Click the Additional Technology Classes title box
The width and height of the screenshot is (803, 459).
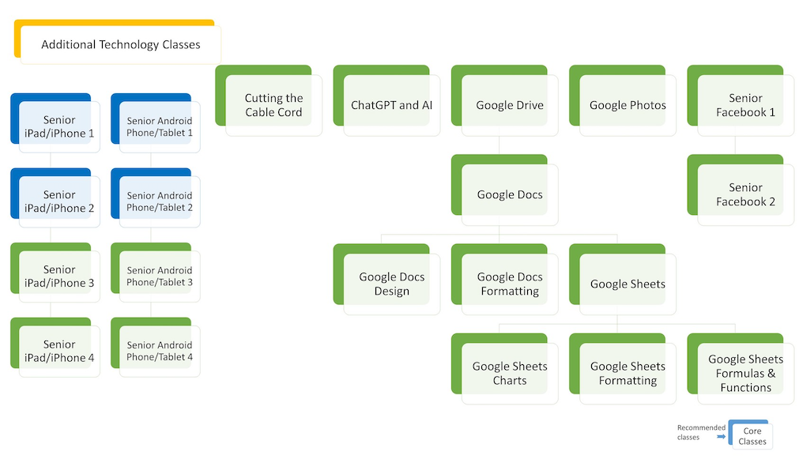click(118, 43)
